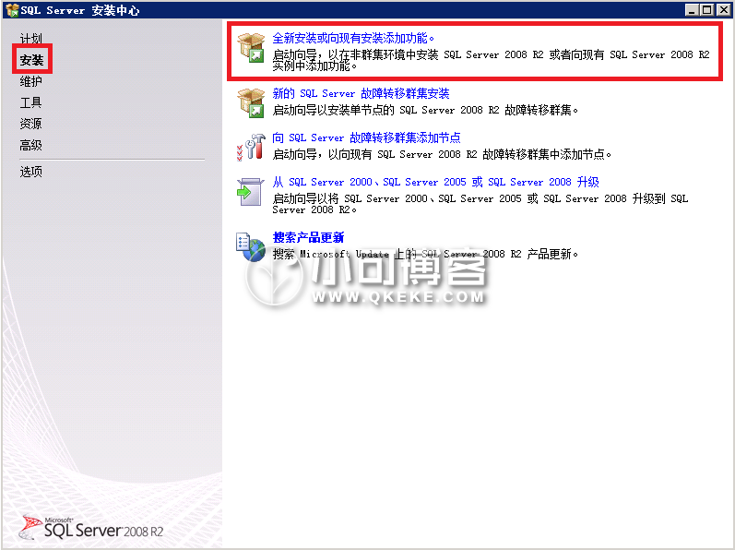Click the upgrade arrow icon for 从 SQL Server 2000 升级
Viewport: 735px width, 550px height.
point(250,191)
